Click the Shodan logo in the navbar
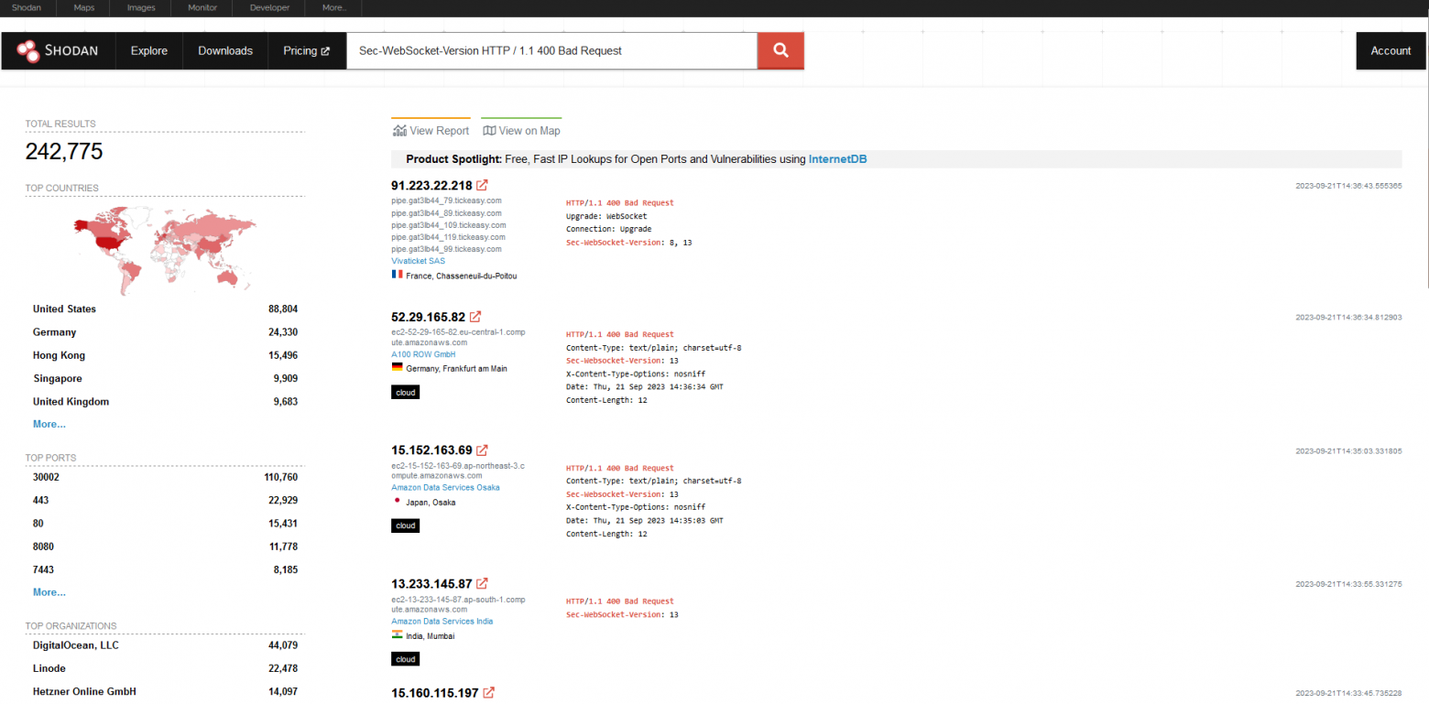Image resolution: width=1429 pixels, height=704 pixels. tap(58, 51)
